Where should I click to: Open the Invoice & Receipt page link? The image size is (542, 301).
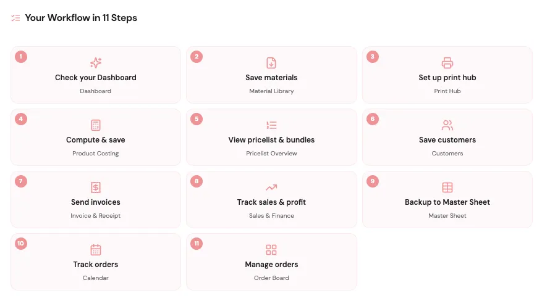click(x=95, y=216)
